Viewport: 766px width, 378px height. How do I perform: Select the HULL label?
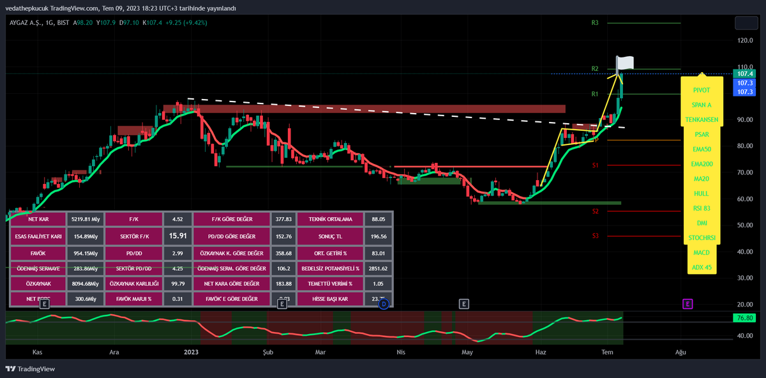coord(702,193)
